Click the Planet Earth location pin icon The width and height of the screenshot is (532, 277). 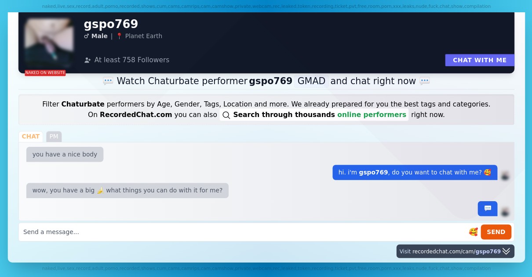(x=119, y=36)
